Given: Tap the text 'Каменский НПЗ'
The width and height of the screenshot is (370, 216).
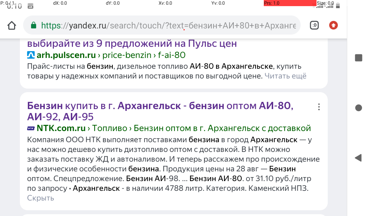Looking at the screenshot, I should (278, 188).
